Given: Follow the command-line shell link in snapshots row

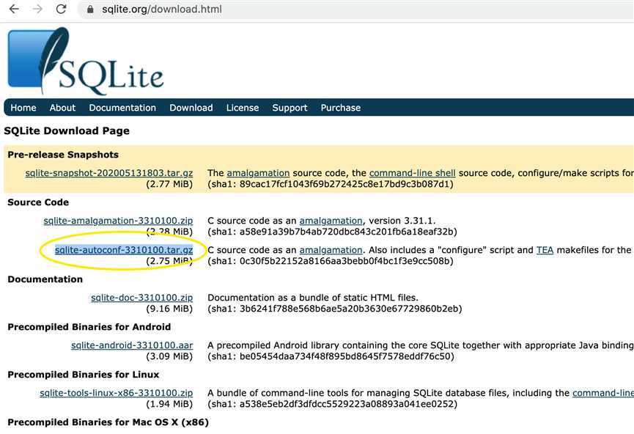Looking at the screenshot, I should [x=413, y=173].
